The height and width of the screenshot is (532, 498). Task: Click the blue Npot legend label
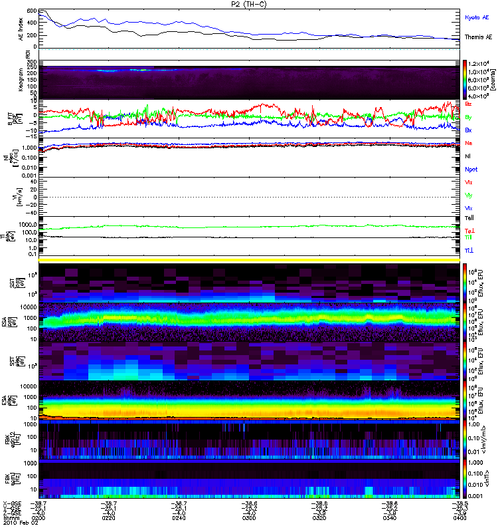[471, 170]
